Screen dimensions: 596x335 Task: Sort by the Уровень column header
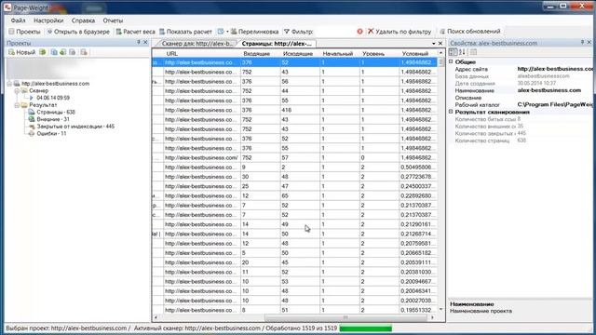pos(379,54)
